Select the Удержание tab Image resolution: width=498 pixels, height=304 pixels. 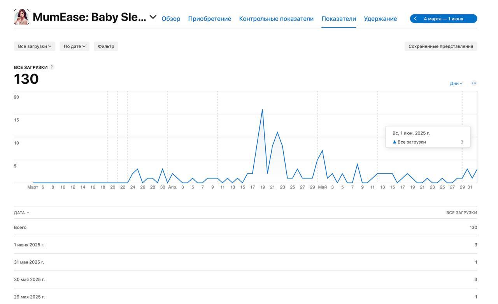click(380, 19)
